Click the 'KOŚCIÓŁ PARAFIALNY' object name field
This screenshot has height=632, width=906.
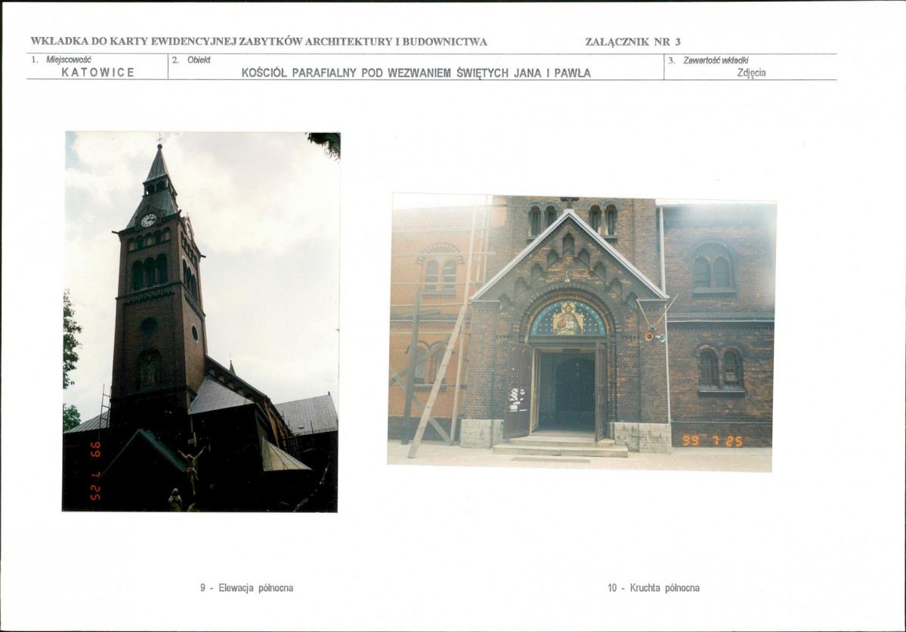[x=416, y=73]
